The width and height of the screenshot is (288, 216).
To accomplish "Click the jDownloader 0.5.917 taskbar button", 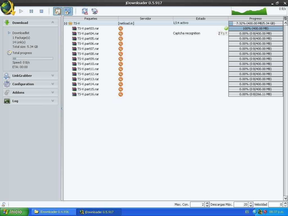I will pos(99,212).
